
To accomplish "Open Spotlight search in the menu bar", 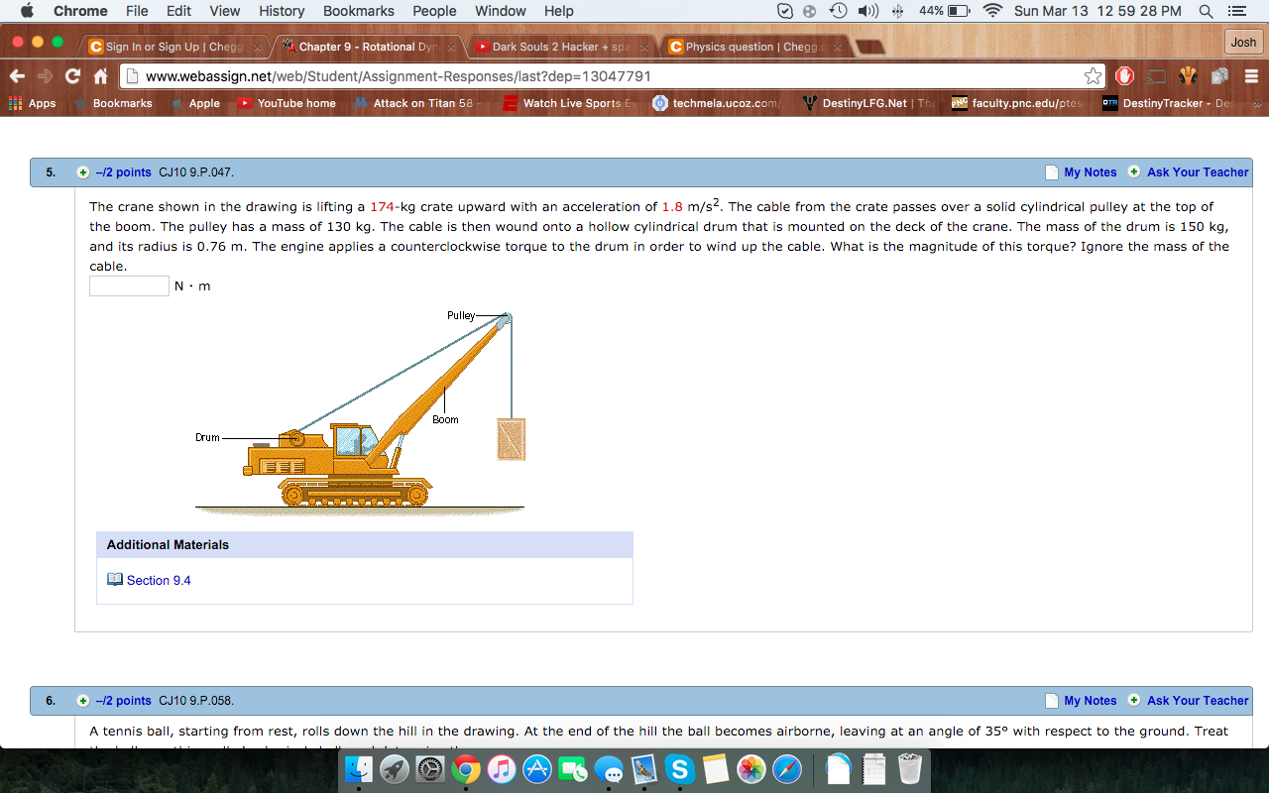I will coord(1205,11).
